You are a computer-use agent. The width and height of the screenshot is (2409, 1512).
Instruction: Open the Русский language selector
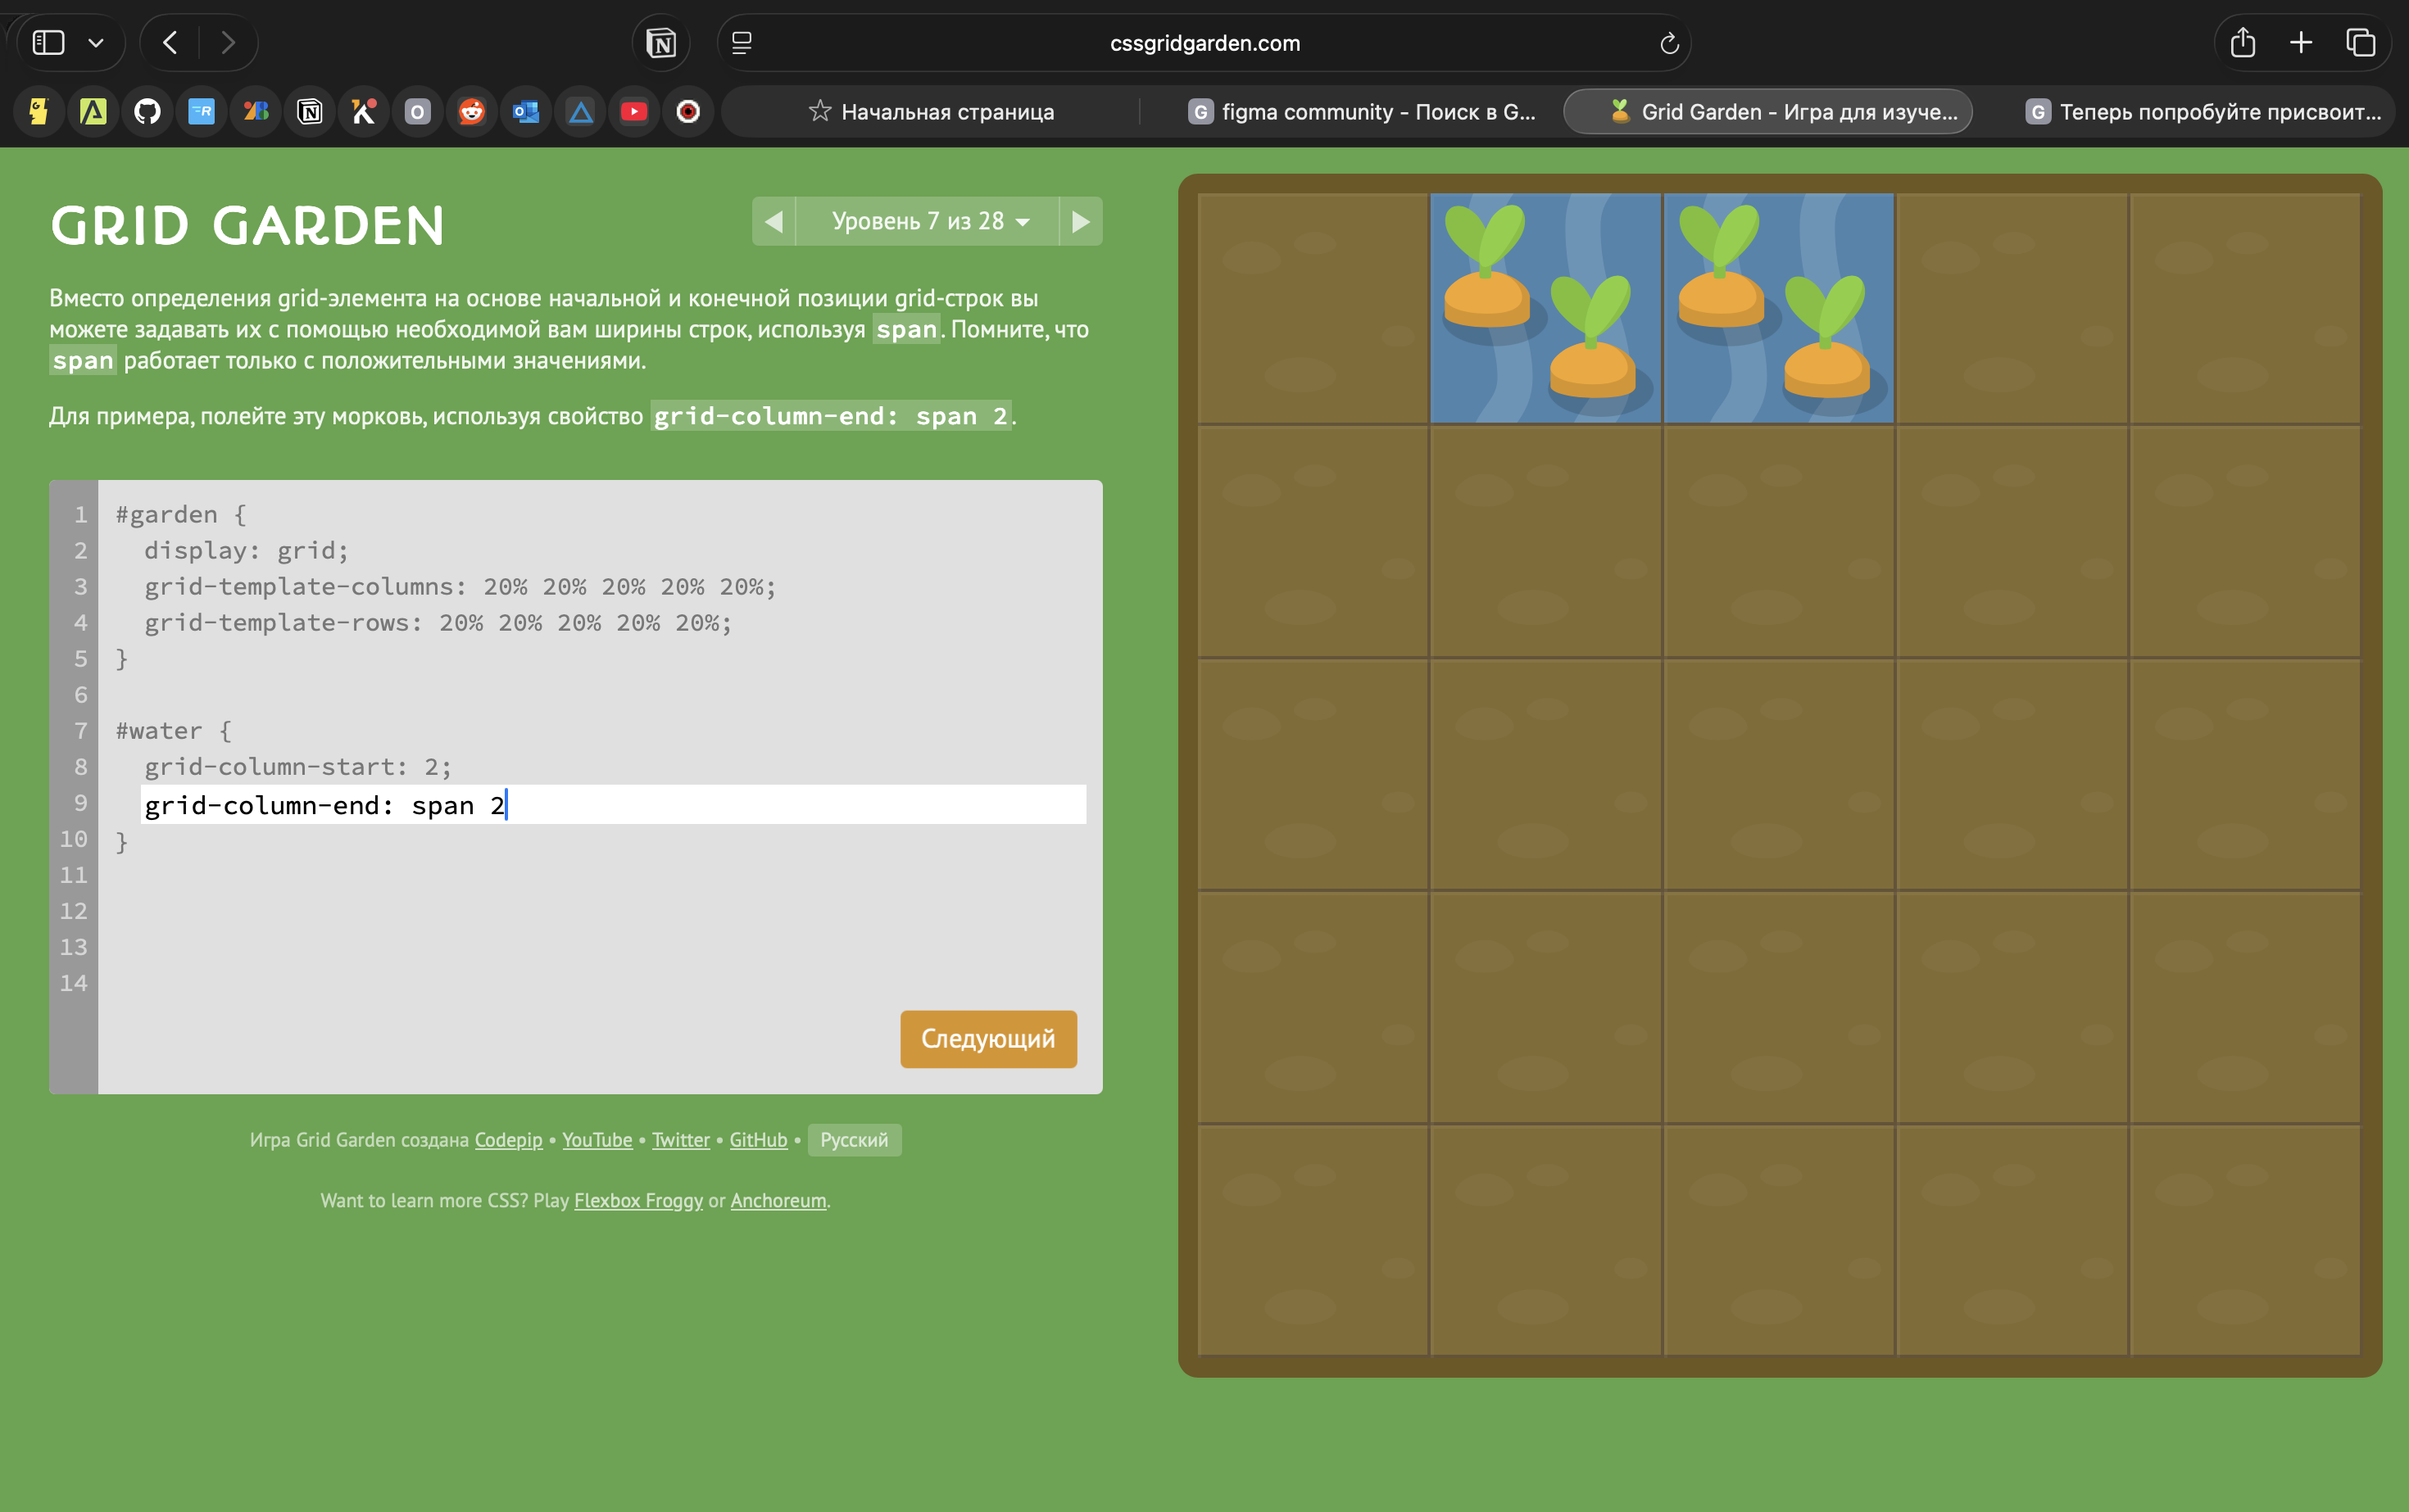(853, 1140)
